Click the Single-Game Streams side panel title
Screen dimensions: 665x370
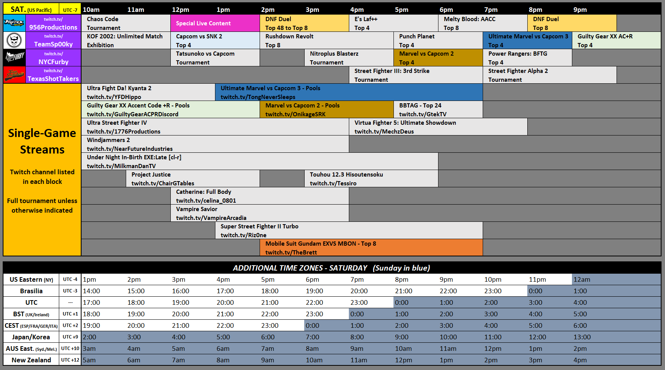point(42,141)
